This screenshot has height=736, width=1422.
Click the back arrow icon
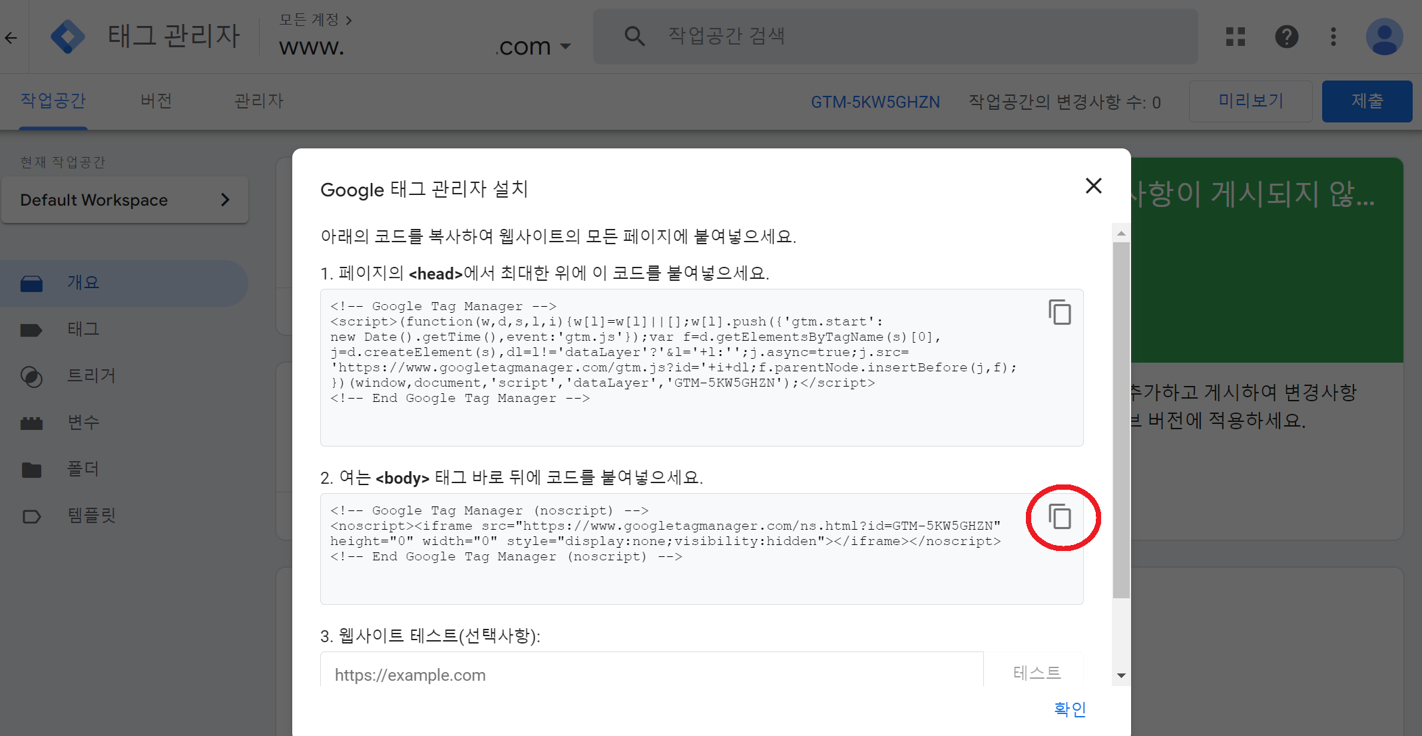[11, 37]
